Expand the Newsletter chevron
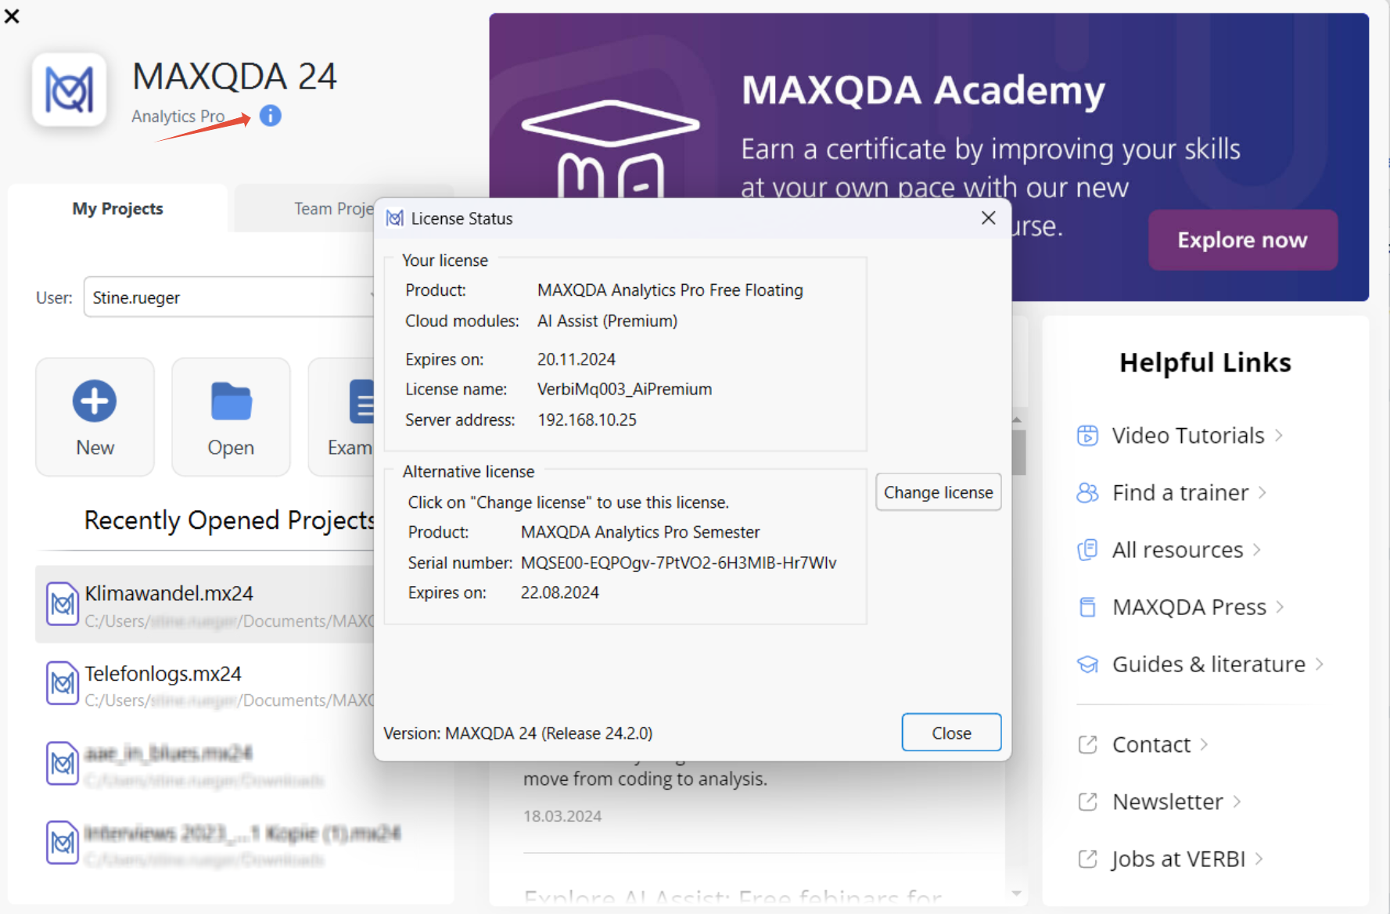 tap(1237, 801)
